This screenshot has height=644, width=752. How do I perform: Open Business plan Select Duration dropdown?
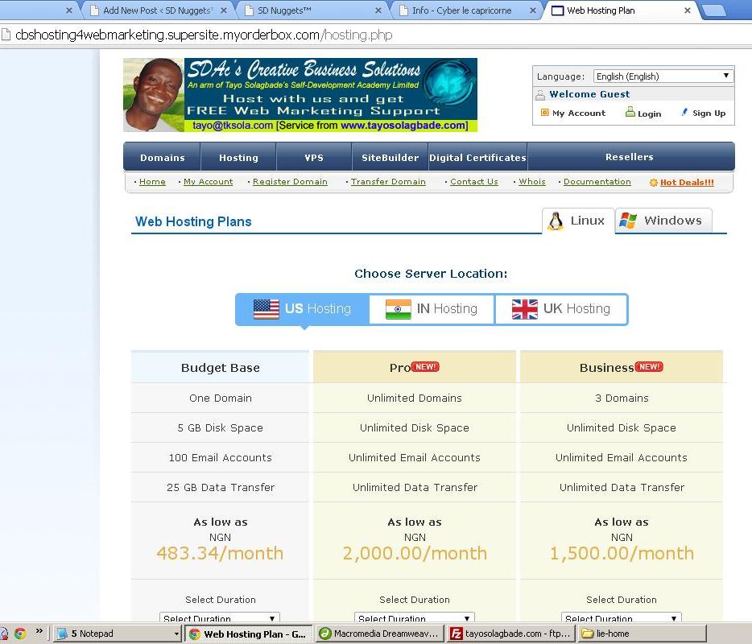[621, 617]
